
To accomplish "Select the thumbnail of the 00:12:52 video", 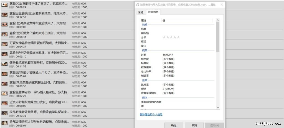I will click(x=4, y=15).
